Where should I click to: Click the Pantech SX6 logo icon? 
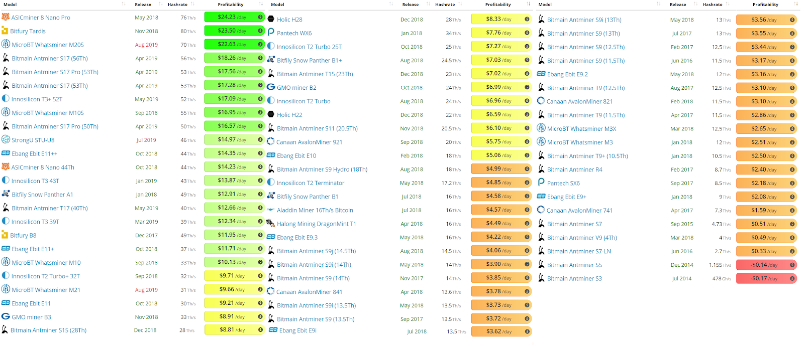click(x=541, y=183)
